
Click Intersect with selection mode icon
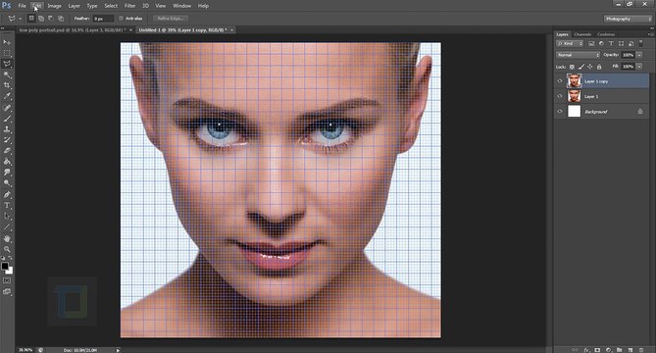[x=61, y=19]
